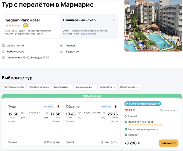Expand the Авиакомпания dropdown filter

click(85, 87)
